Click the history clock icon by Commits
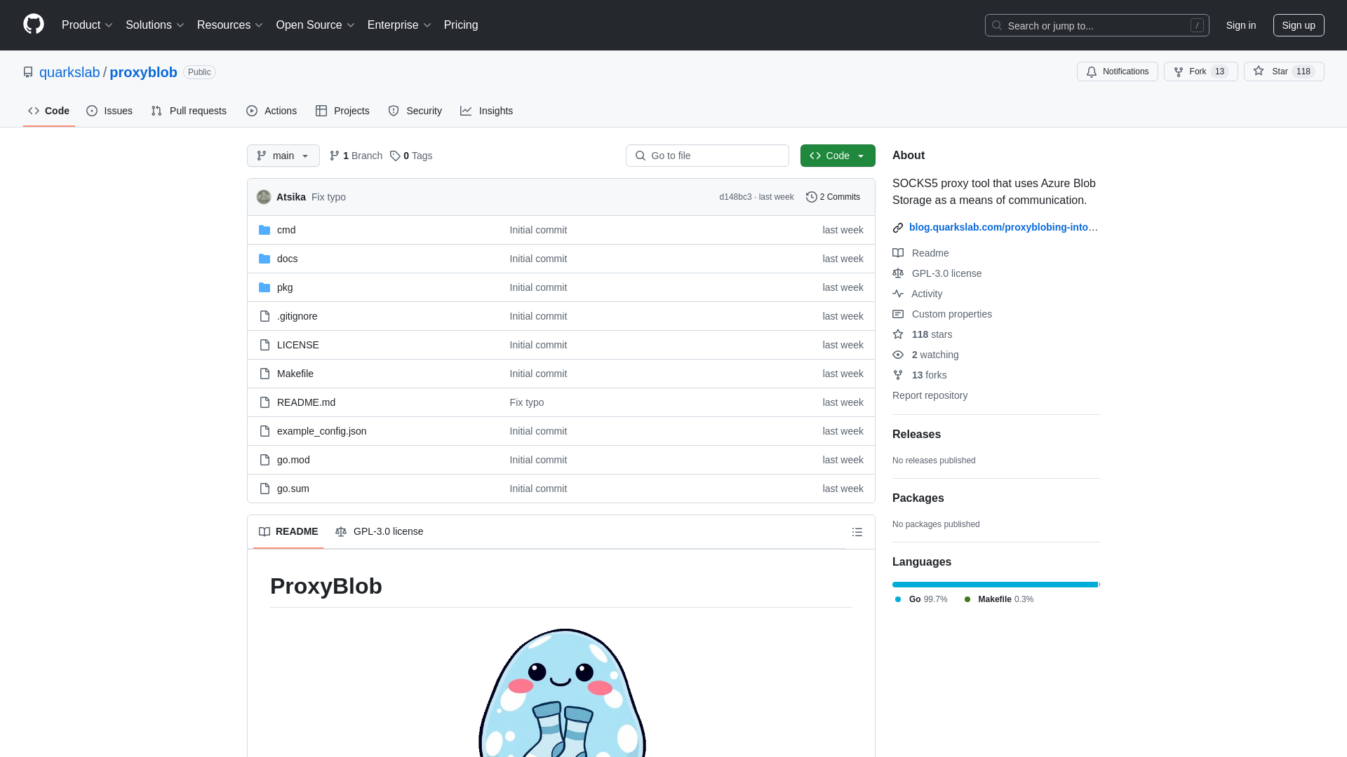 (812, 197)
